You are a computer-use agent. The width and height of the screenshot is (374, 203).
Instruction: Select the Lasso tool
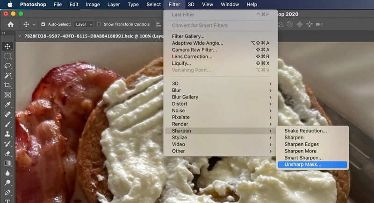[x=7, y=66]
